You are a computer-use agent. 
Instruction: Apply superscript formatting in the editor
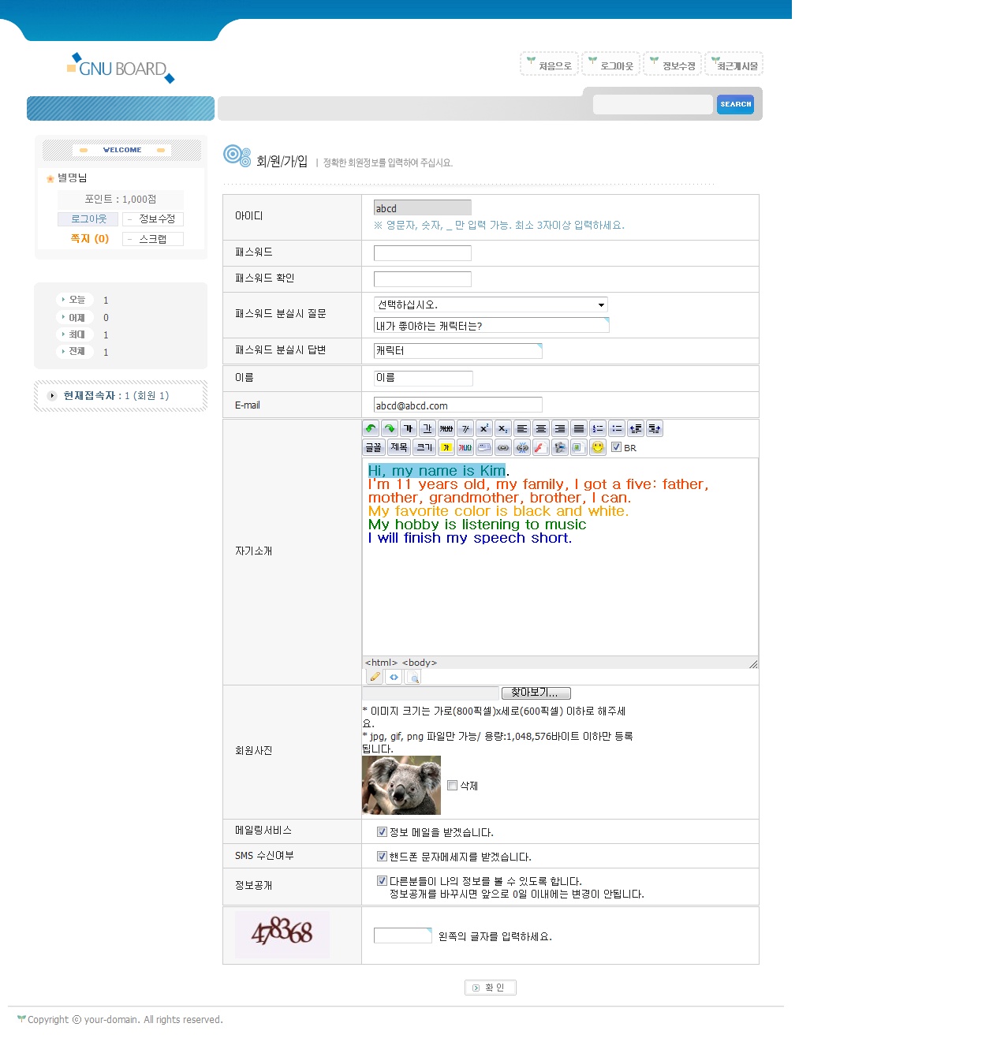tap(484, 428)
